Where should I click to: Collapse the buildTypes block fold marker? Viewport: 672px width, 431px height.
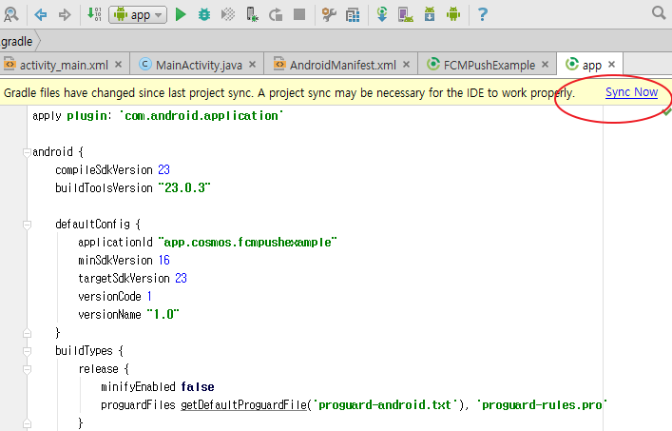point(27,351)
